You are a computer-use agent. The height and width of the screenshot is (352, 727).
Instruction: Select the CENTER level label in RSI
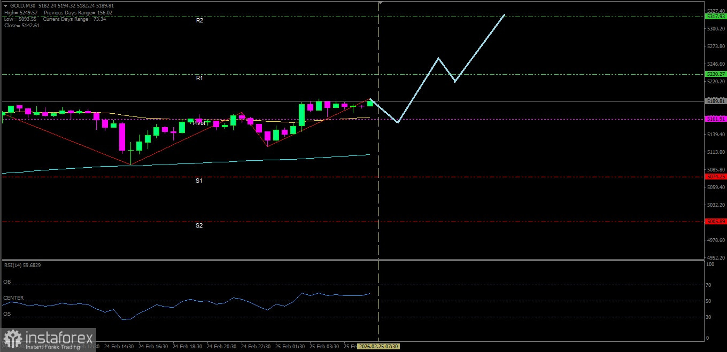pos(13,298)
